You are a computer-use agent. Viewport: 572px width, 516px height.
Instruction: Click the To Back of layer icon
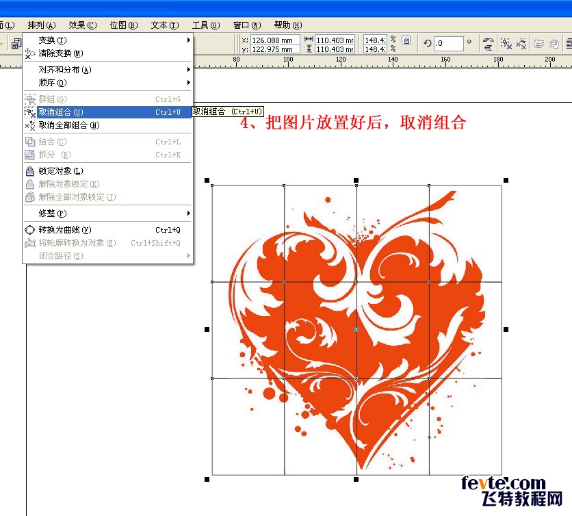pyautogui.click(x=554, y=44)
